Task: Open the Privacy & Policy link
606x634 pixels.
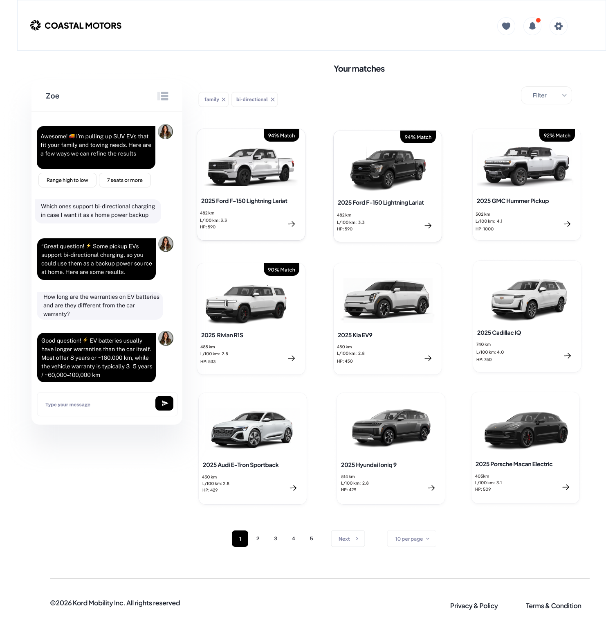Action: [474, 606]
